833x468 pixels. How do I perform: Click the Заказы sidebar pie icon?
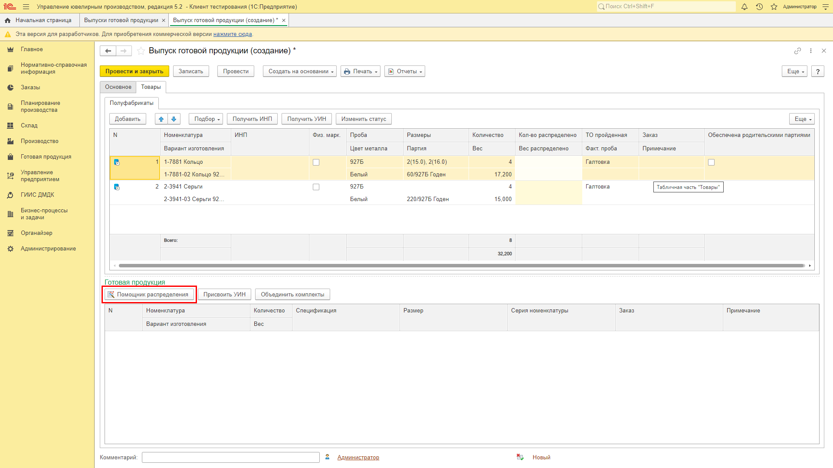tap(10, 88)
